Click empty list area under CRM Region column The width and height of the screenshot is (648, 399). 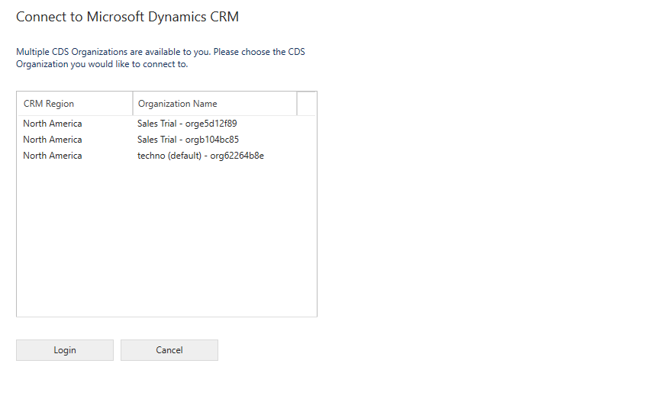click(x=73, y=244)
